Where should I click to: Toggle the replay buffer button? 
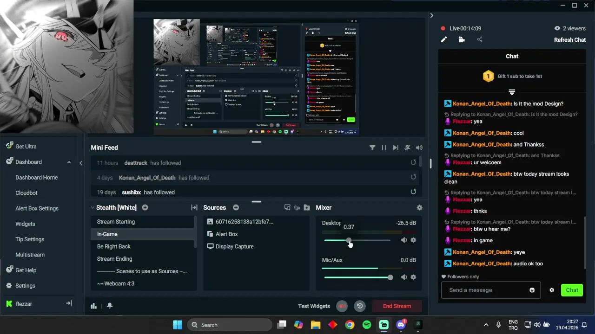click(x=359, y=306)
